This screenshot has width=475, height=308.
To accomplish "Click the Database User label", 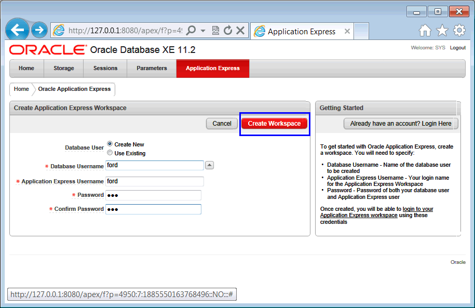I will pyautogui.click(x=84, y=148).
